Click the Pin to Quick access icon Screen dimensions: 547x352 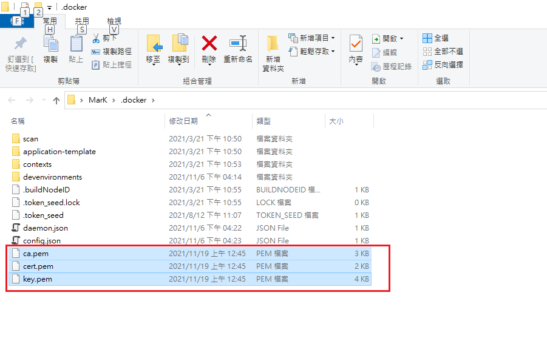21,45
